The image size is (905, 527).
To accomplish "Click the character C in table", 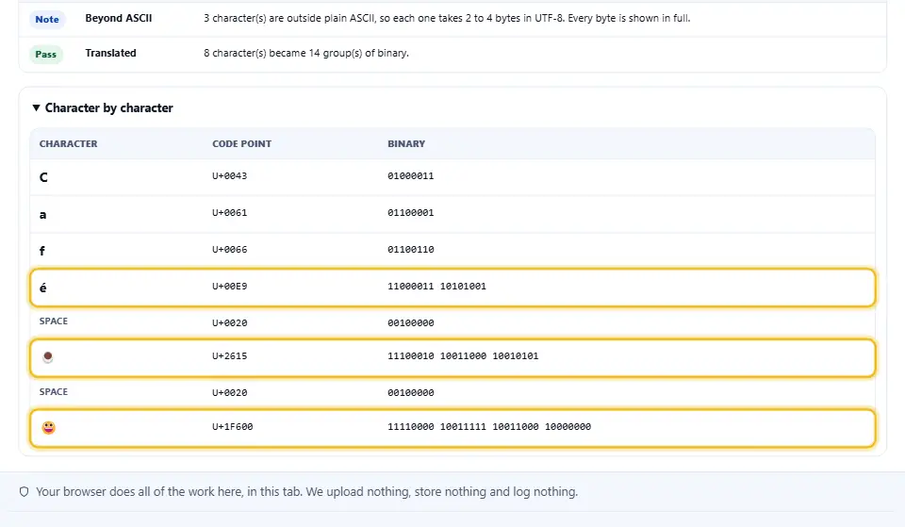I will 43,178.
